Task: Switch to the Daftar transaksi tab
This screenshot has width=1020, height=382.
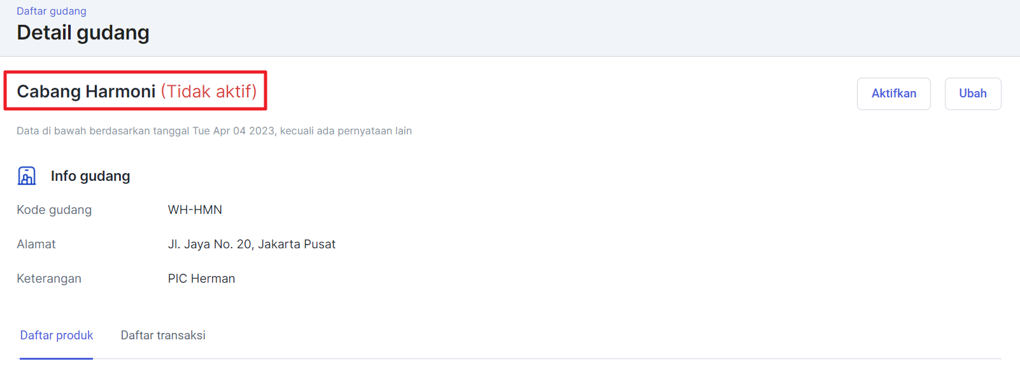Action: [163, 336]
